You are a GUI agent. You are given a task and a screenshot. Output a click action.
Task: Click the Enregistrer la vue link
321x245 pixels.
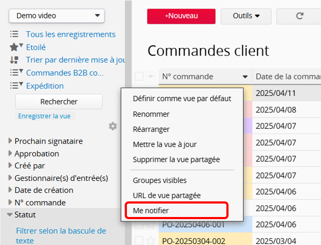click(x=45, y=116)
